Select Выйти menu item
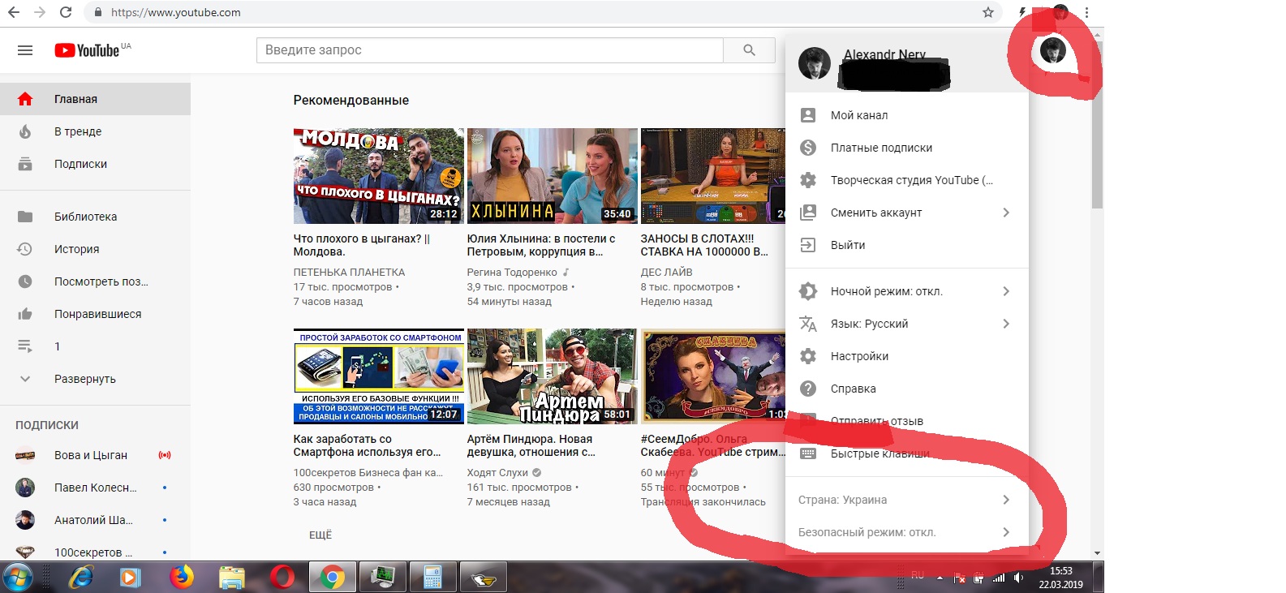Viewport: 1286px width, 593px height. (907, 245)
